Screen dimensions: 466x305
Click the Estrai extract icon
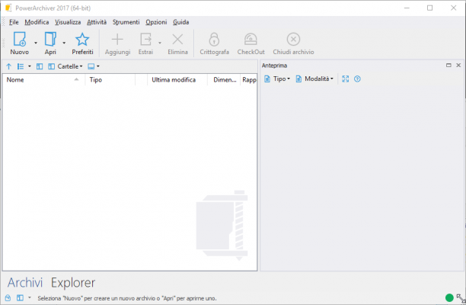click(x=145, y=40)
